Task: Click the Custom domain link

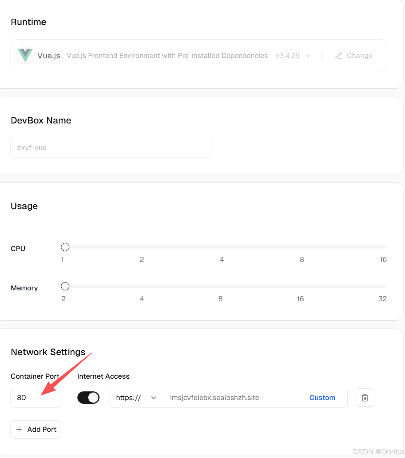Action: click(322, 398)
